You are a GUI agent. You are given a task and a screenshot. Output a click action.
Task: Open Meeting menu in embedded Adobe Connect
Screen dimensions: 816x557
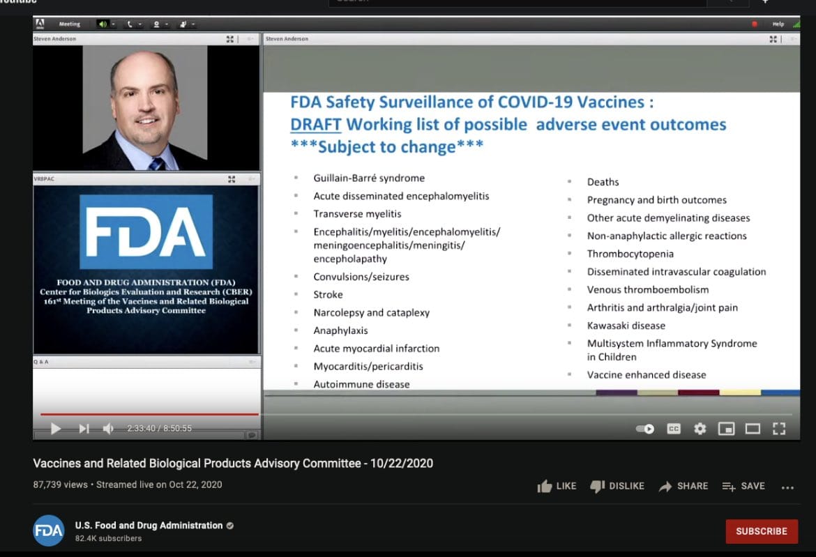click(69, 24)
